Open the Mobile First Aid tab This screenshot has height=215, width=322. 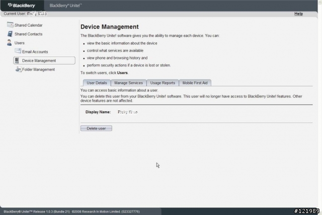tap(195, 83)
